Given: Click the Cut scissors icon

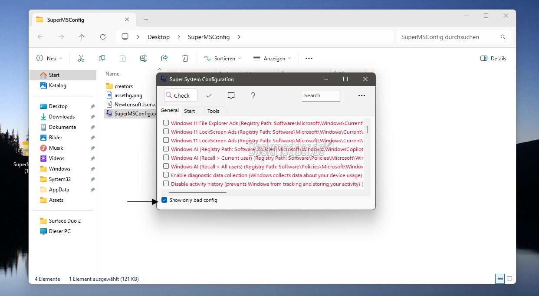Looking at the screenshot, I should tap(81, 58).
